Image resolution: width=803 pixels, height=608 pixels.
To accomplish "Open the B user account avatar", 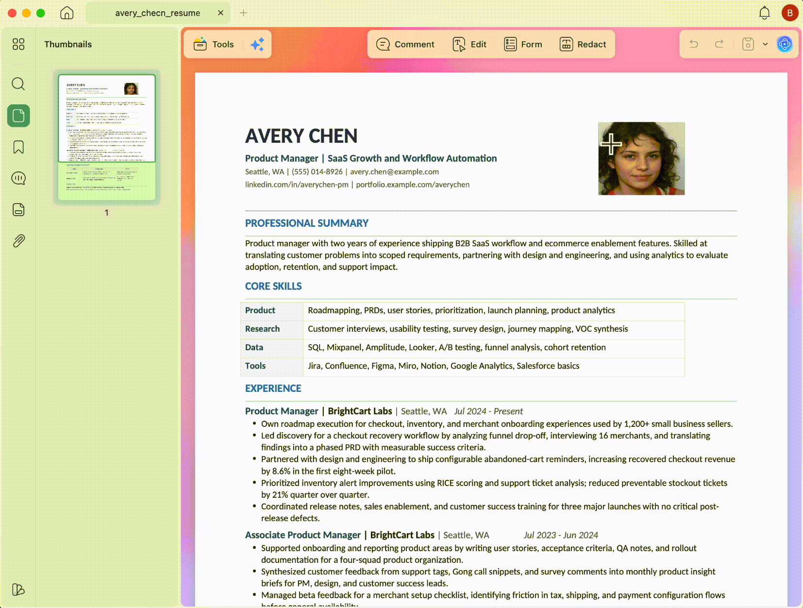I will 790,13.
